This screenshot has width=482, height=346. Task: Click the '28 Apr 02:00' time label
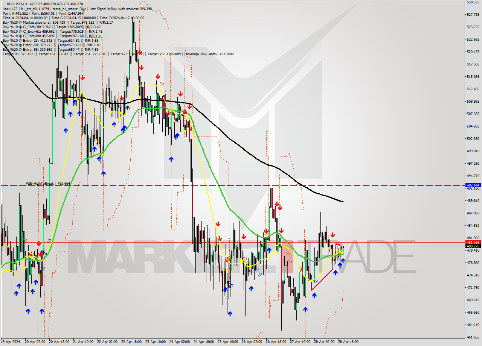coord(324,342)
